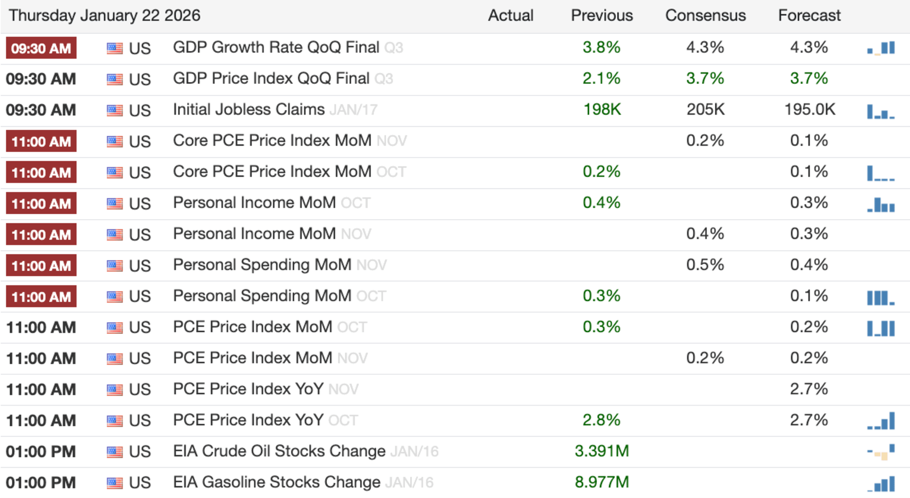The height and width of the screenshot is (498, 910).
Task: Click the Actual column header
Action: (511, 16)
